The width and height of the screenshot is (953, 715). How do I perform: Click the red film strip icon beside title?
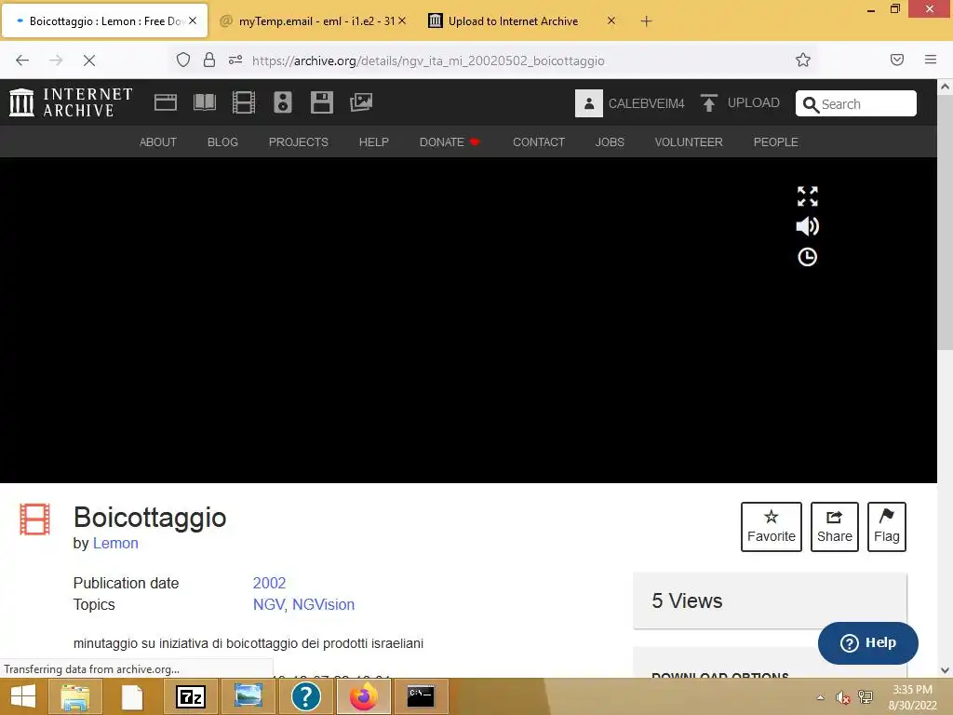[34, 519]
